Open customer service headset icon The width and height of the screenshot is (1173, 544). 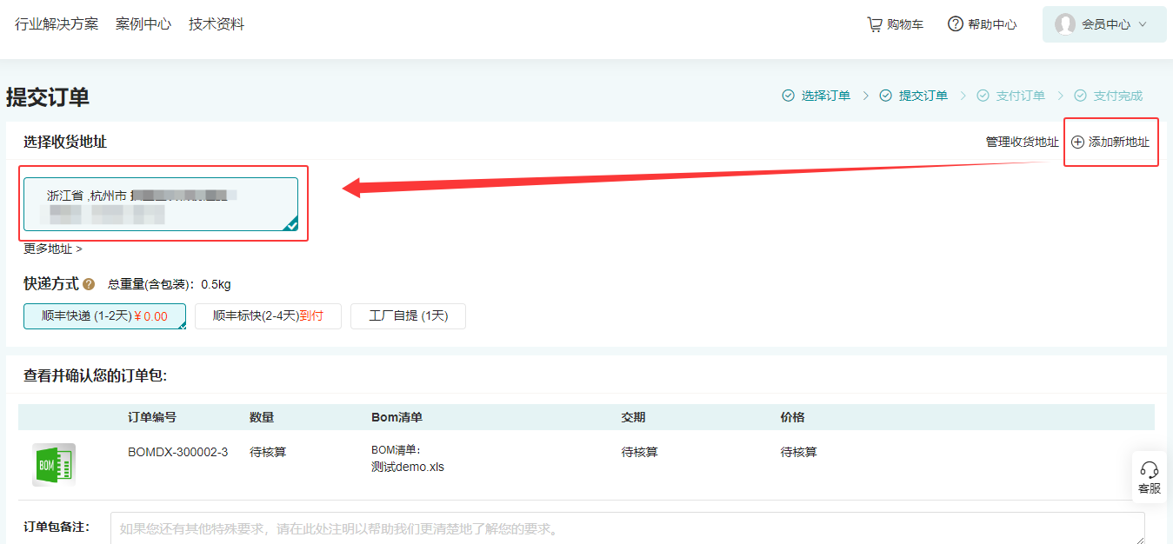(1149, 470)
